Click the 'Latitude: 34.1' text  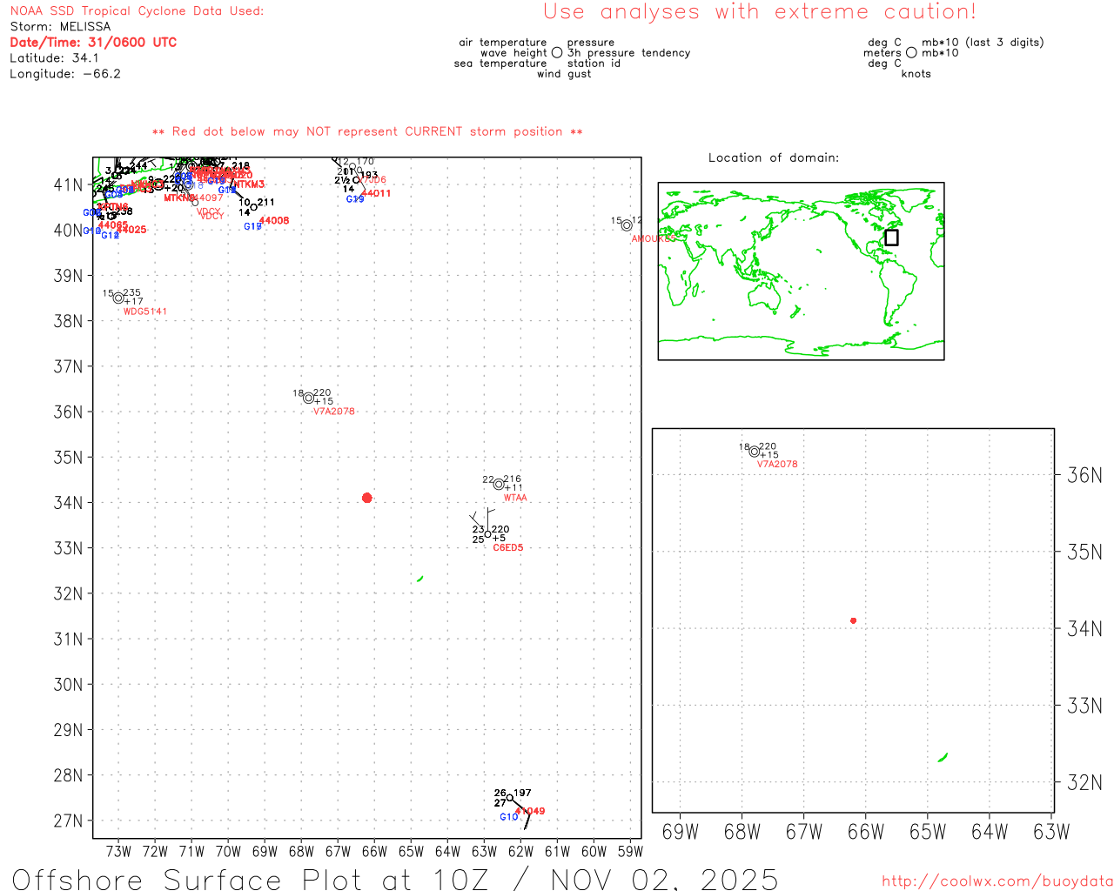tap(54, 58)
